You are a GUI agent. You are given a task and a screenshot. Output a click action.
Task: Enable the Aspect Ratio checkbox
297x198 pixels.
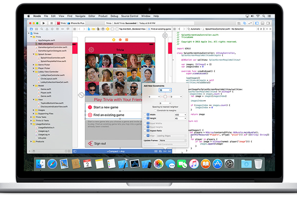click(x=145, y=131)
